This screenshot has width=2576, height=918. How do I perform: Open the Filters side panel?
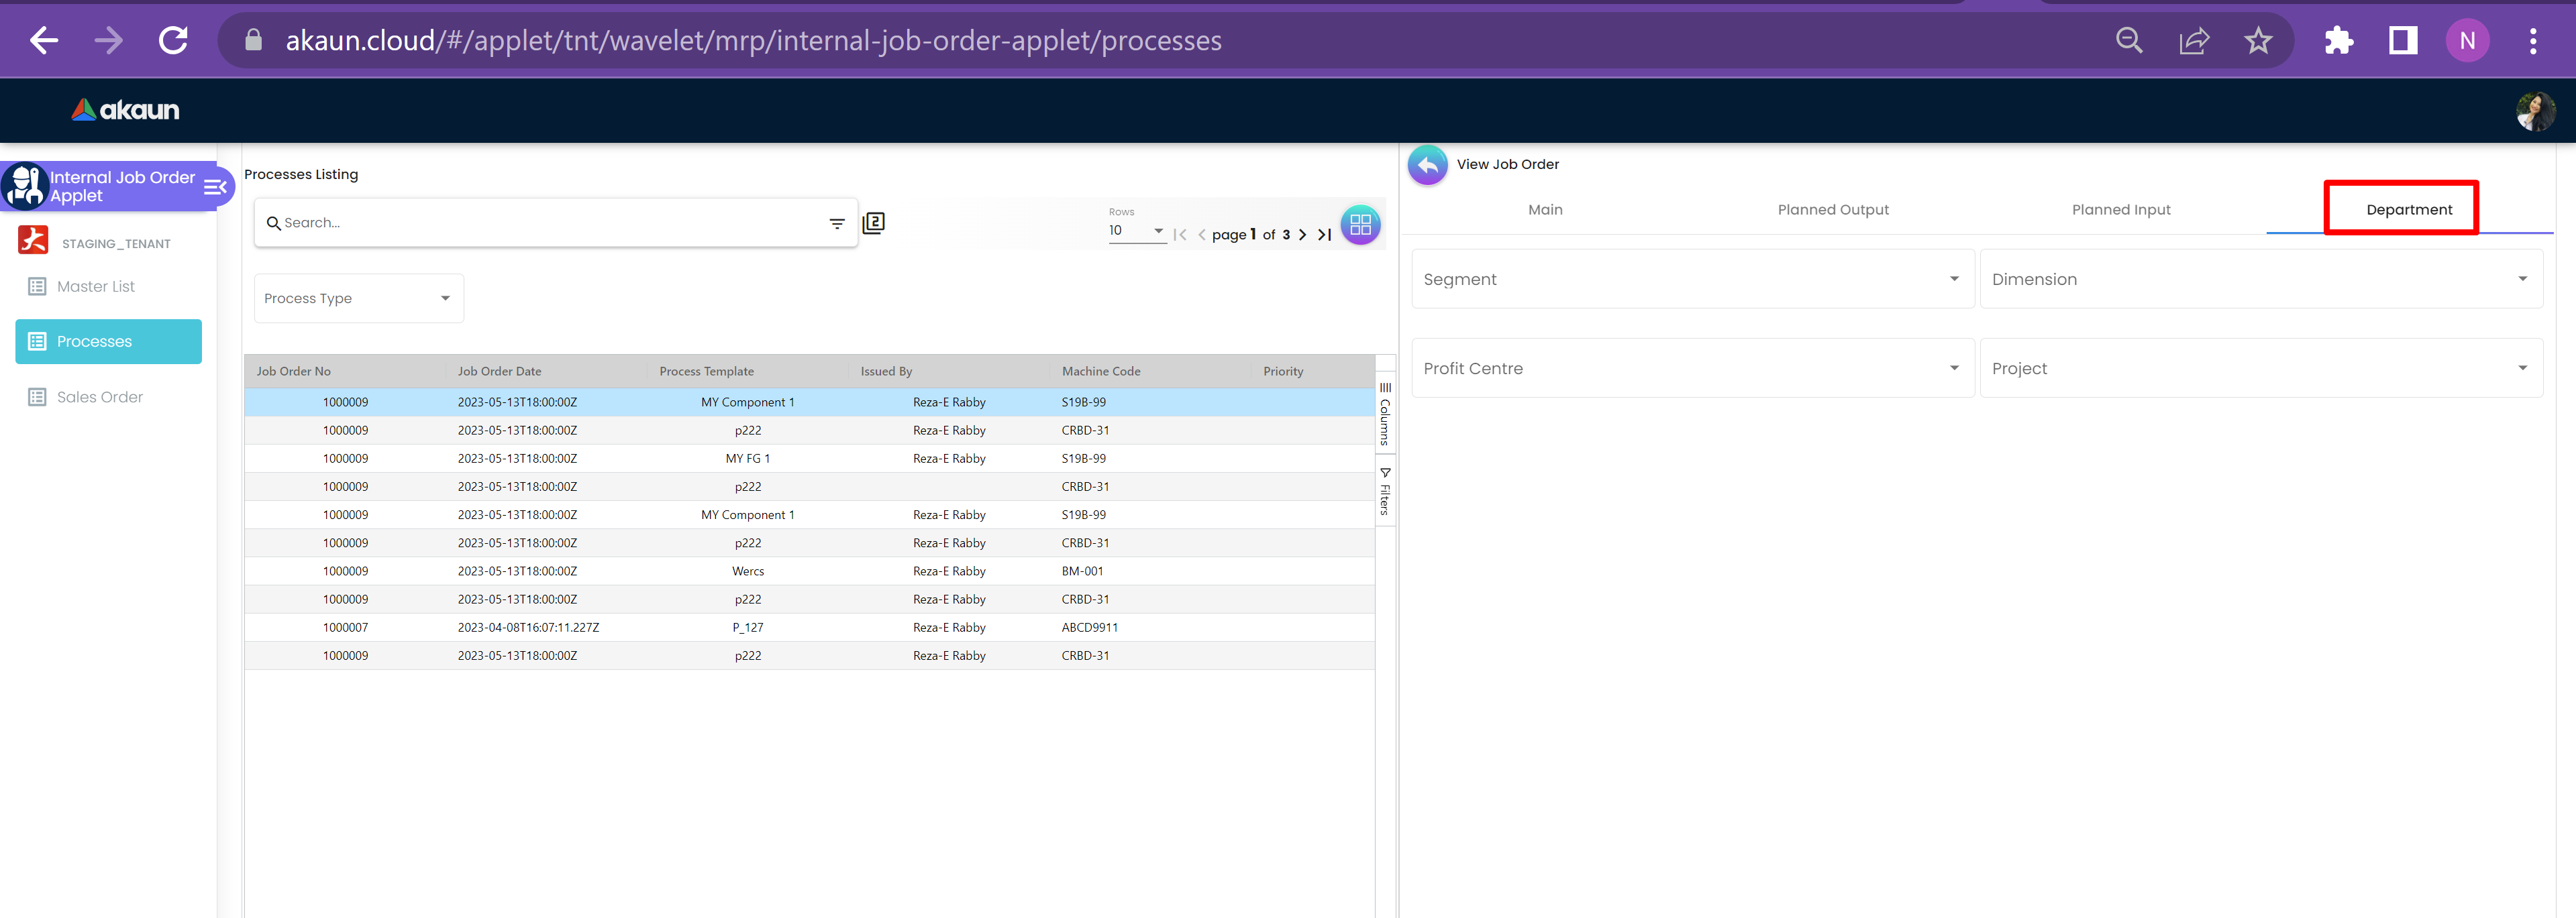click(1385, 490)
